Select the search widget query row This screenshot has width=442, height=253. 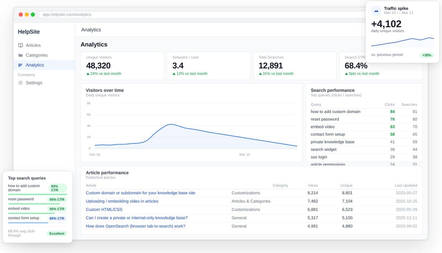pyautogui.click(x=364, y=149)
